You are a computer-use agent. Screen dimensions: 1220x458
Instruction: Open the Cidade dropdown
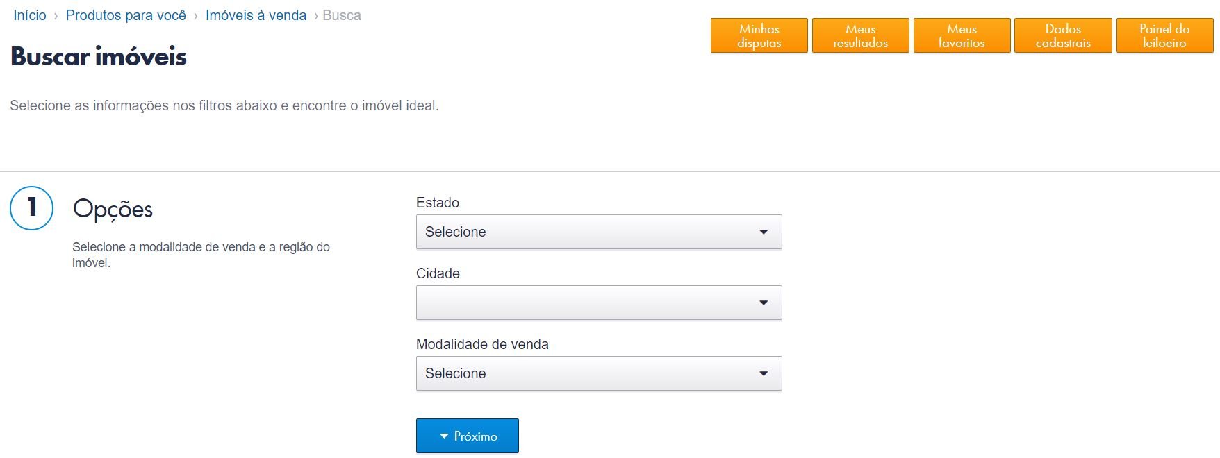(x=599, y=303)
